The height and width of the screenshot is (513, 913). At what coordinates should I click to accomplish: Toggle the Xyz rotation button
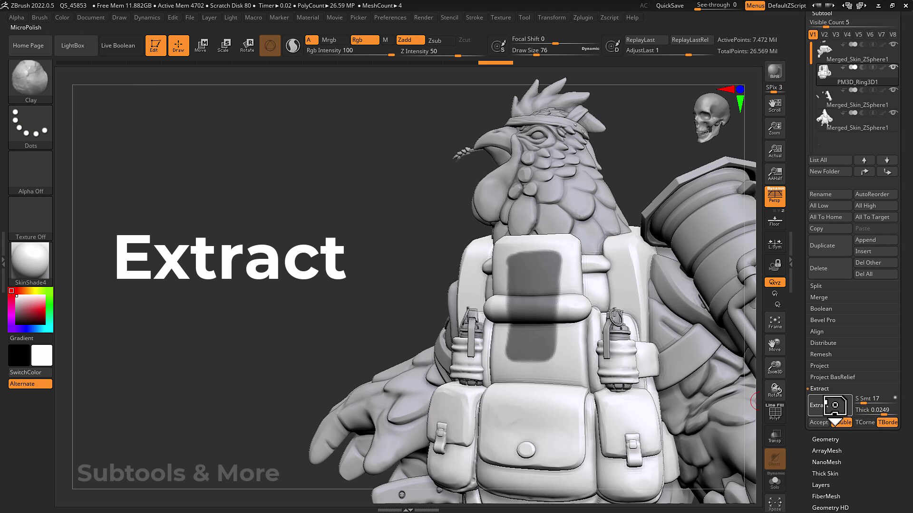pos(775,282)
